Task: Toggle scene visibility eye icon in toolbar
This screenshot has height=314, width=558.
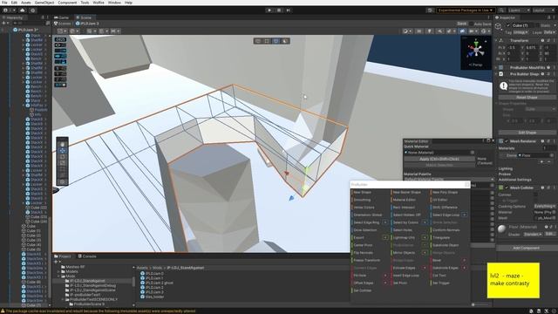Action: click(x=462, y=31)
